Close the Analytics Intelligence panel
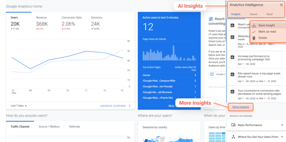Image resolution: width=286 pixels, height=142 pixels. [x=281, y=5]
